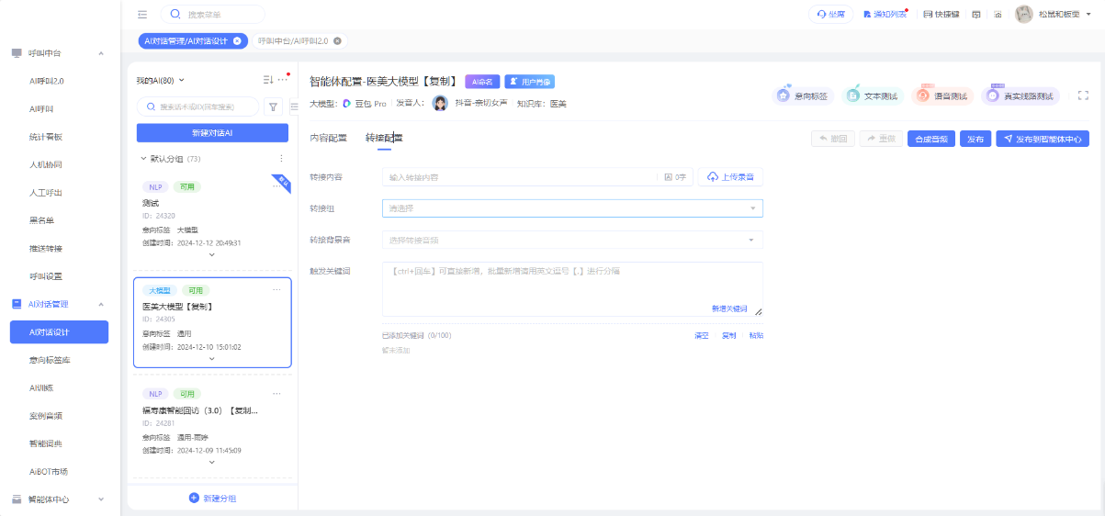Viewport: 1105px width, 516px height.
Task: Open the 我的AI(80) dropdown
Action: coord(161,80)
